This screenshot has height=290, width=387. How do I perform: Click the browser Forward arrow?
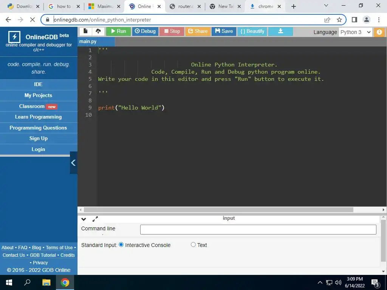point(20,20)
